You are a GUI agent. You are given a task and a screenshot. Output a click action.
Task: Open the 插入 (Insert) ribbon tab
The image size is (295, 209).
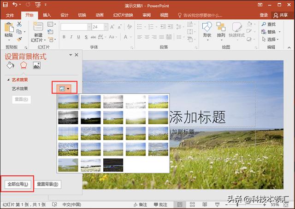coord(47,15)
